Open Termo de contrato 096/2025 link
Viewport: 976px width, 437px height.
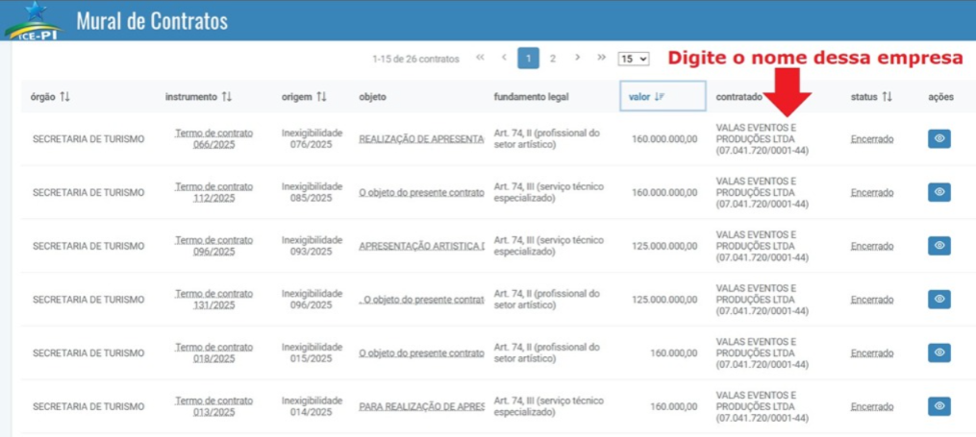point(214,246)
